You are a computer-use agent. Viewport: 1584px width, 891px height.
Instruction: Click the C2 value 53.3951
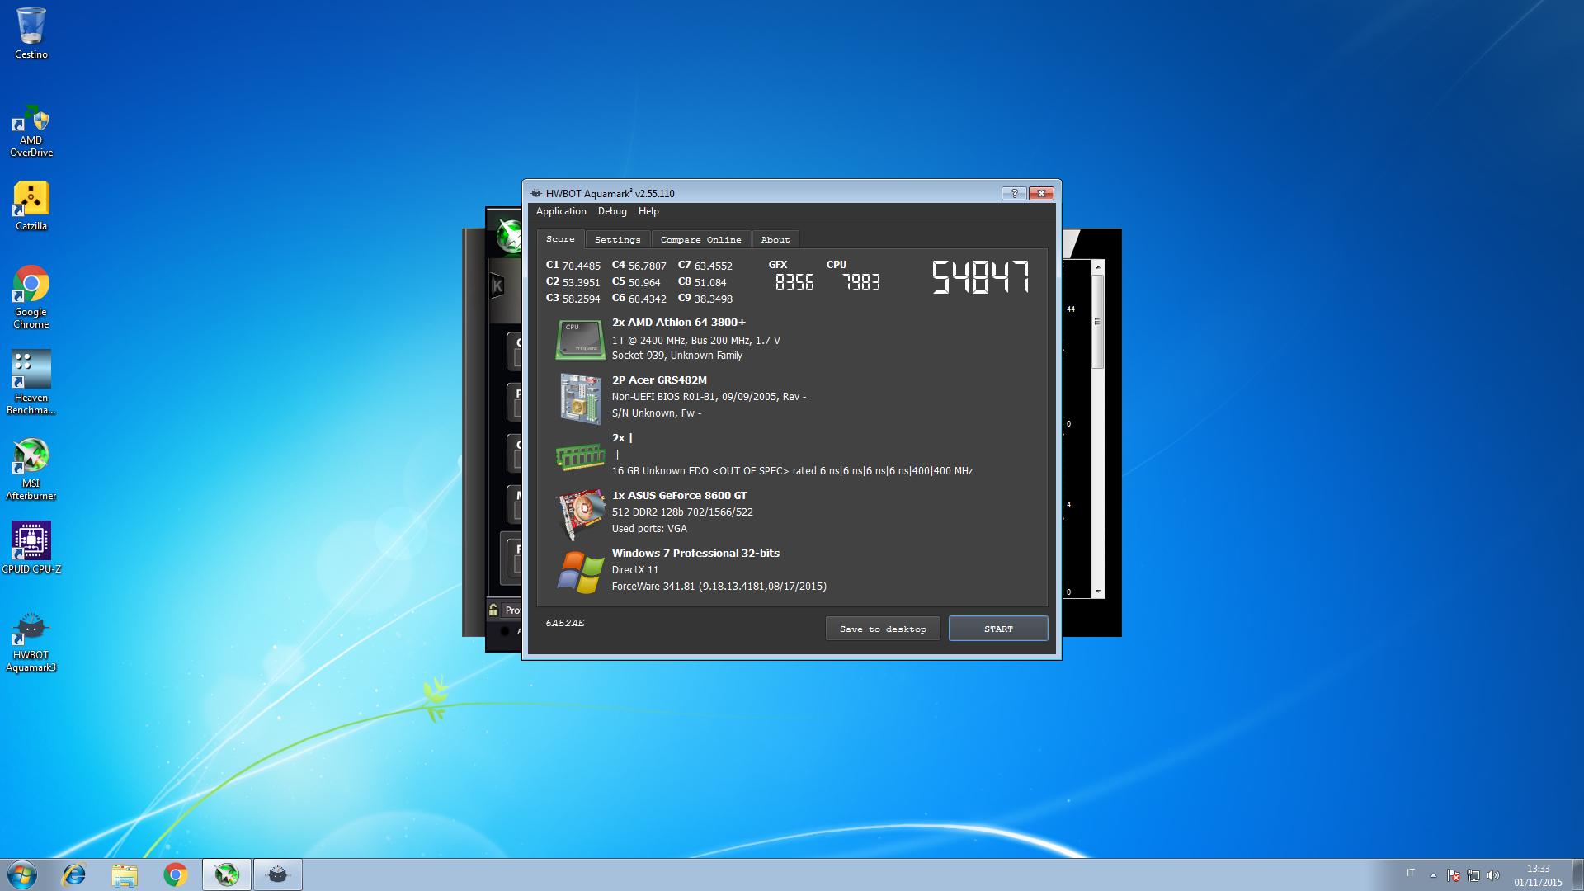click(582, 282)
